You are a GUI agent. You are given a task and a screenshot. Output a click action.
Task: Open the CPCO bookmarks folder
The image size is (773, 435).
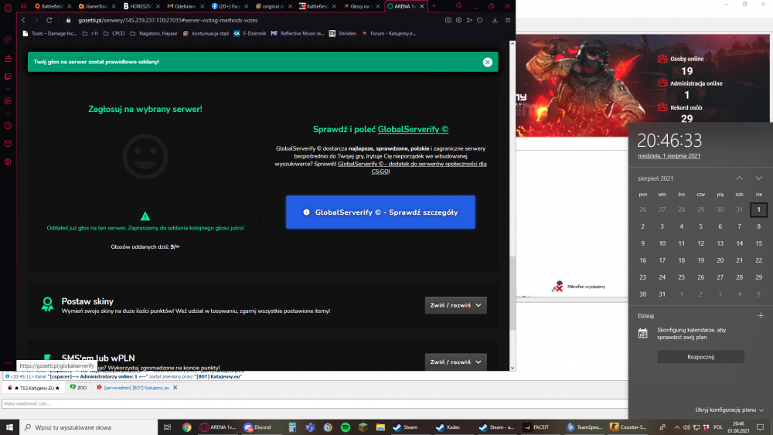pyautogui.click(x=114, y=33)
